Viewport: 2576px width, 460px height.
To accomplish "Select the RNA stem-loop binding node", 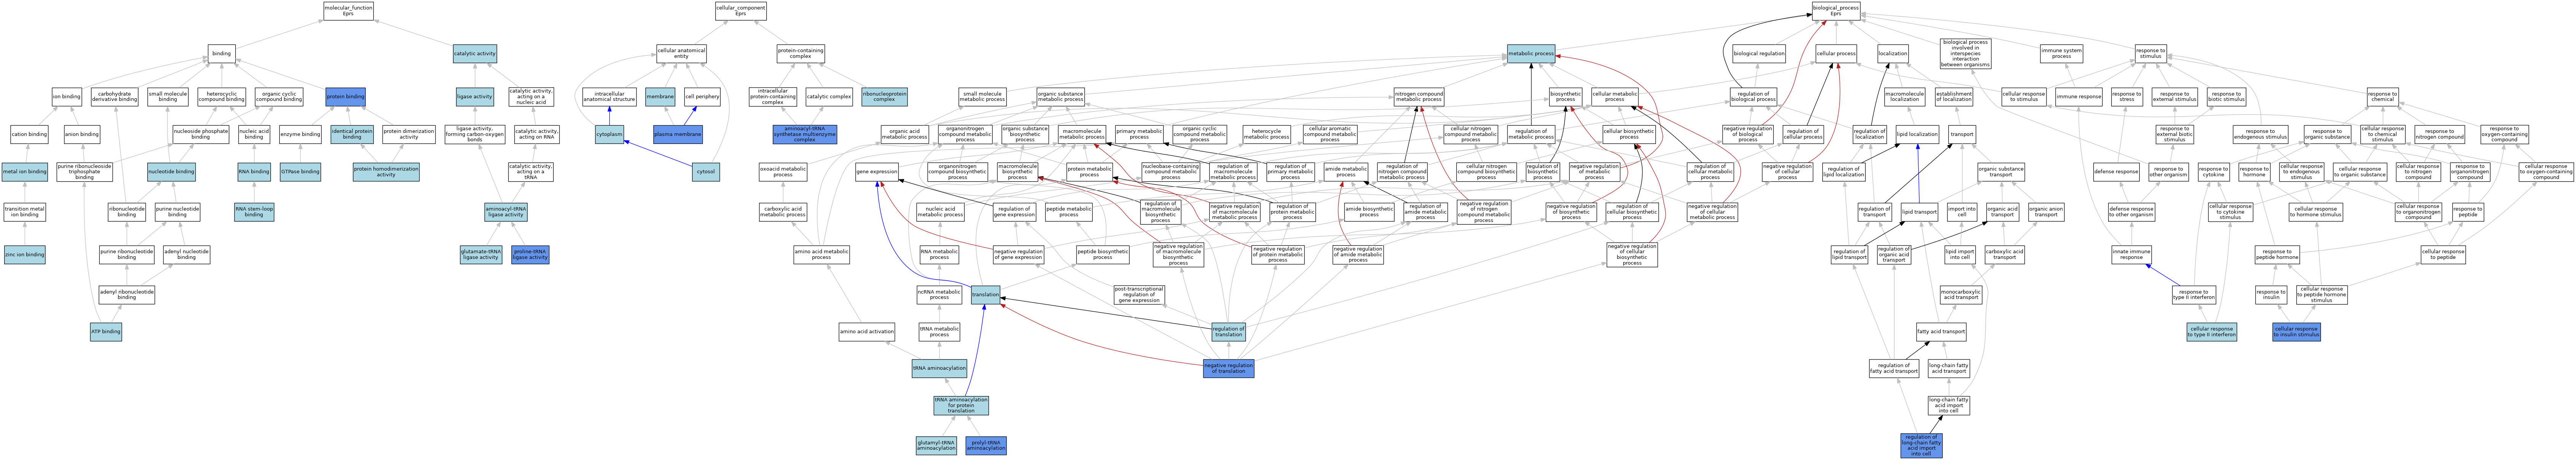I will click(254, 212).
